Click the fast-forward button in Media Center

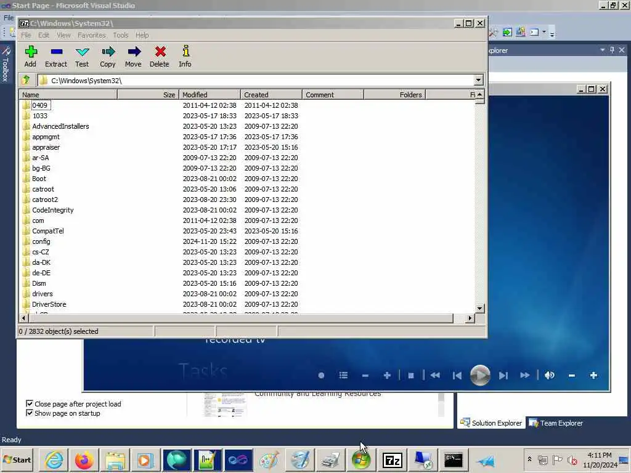[x=525, y=375]
